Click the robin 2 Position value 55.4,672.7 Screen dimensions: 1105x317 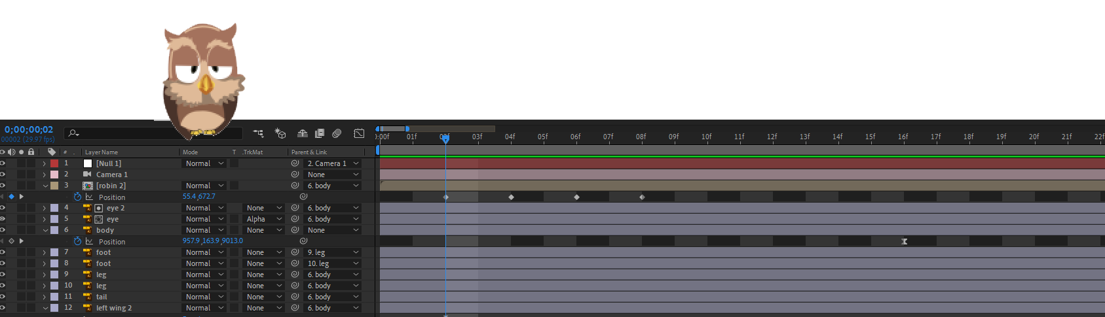(199, 196)
